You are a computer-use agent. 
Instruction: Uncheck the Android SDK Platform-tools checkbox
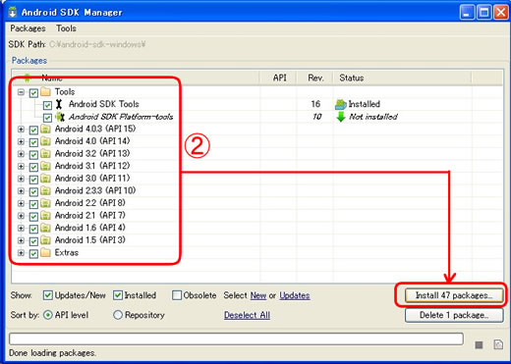[x=47, y=118]
